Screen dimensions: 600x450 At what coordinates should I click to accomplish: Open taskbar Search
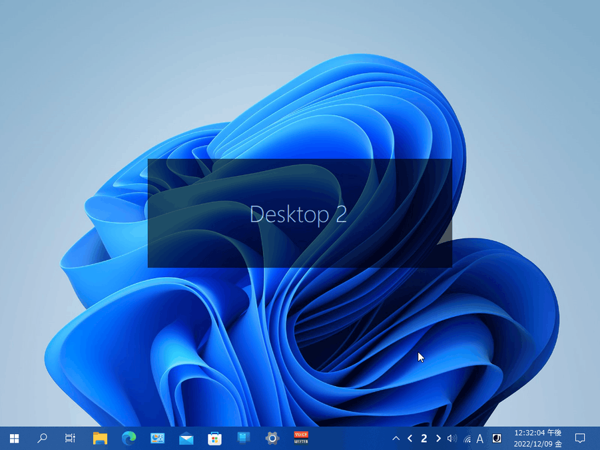(42, 439)
